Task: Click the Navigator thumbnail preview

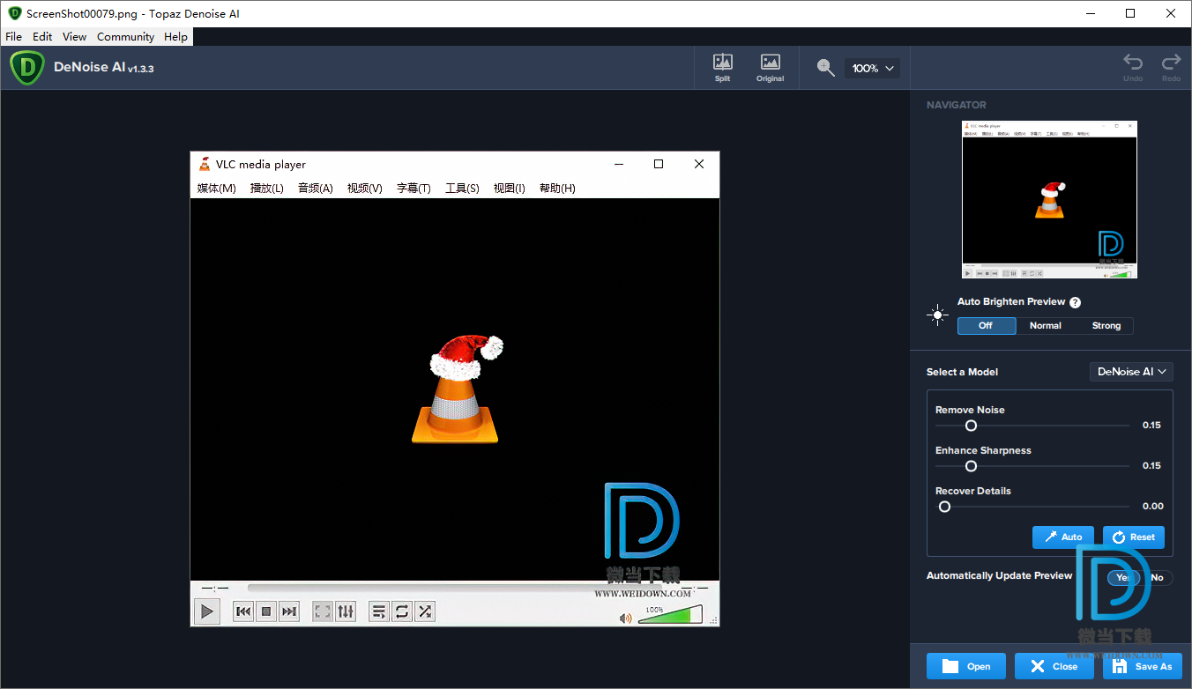Action: click(1049, 200)
